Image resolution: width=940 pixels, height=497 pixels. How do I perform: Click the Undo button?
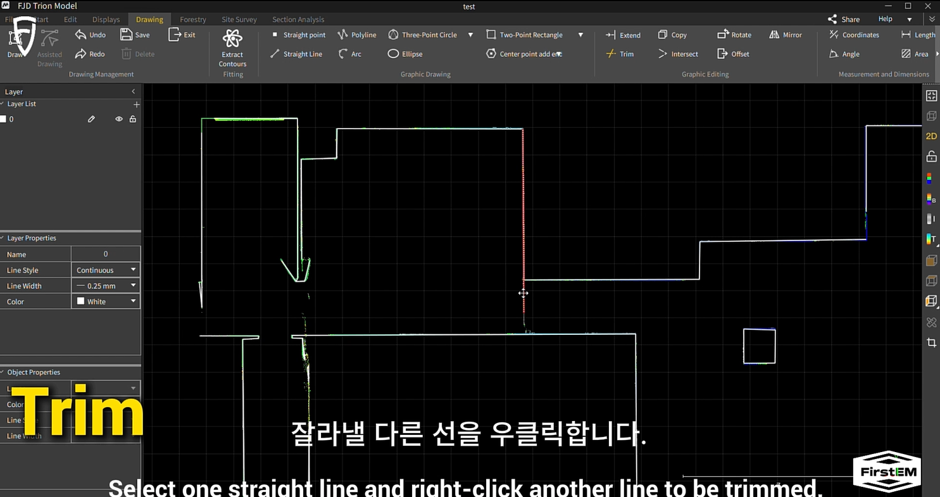91,35
